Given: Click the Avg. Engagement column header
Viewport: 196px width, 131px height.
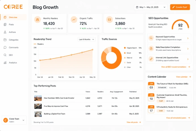Looking at the screenshot, I should coord(116,92).
